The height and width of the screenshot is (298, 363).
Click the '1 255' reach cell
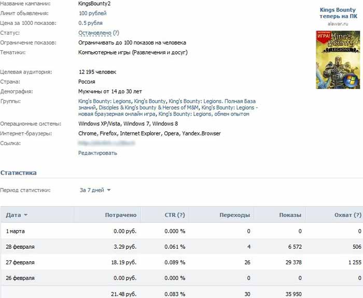click(x=355, y=262)
